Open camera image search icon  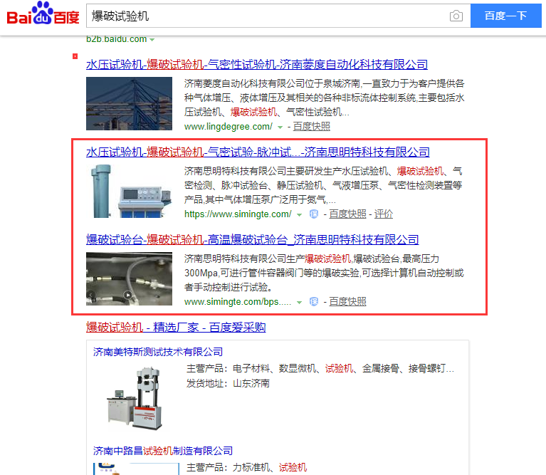[456, 16]
